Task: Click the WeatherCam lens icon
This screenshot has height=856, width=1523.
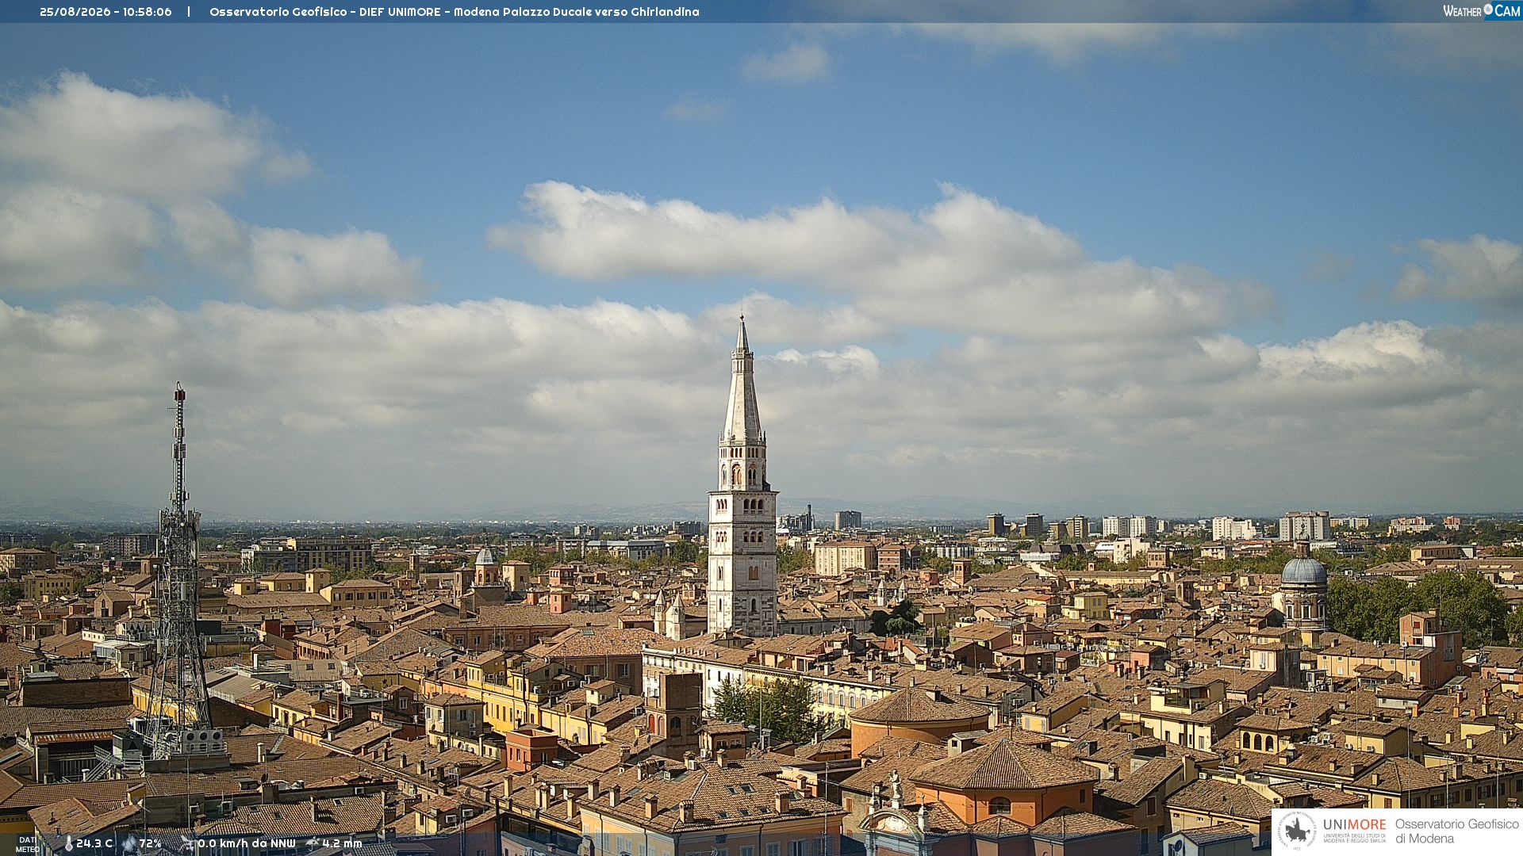Action: (1488, 10)
